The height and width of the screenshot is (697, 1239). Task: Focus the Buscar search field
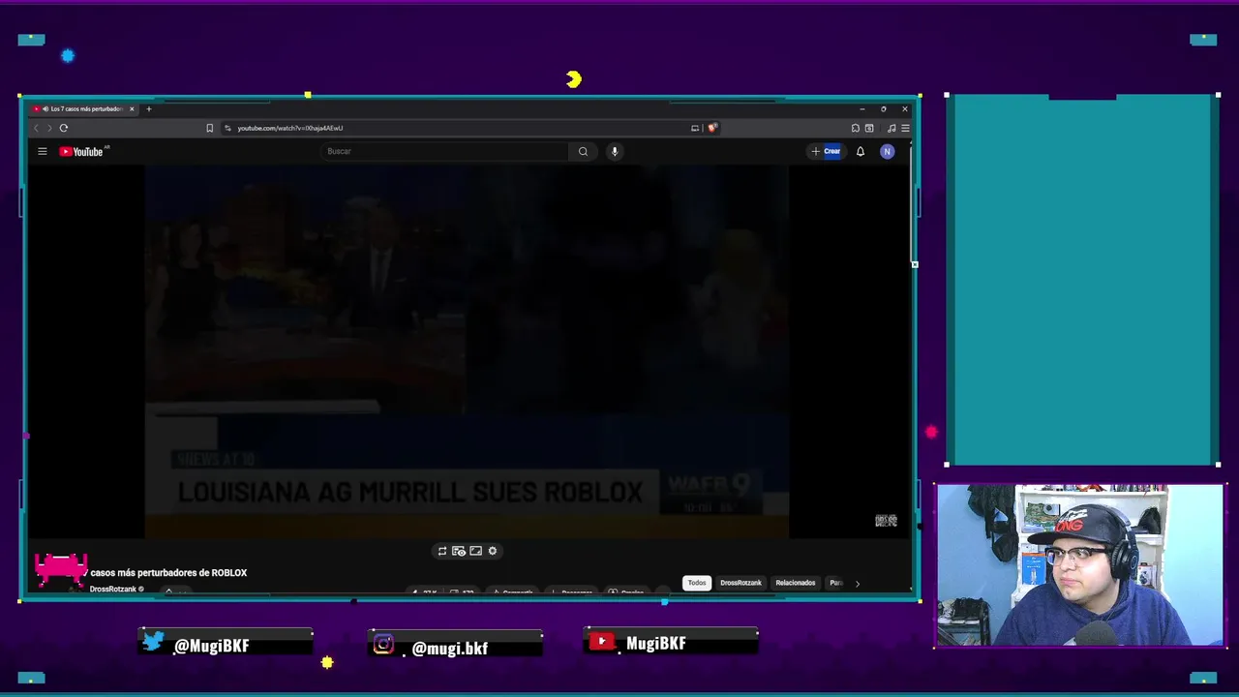tap(445, 151)
